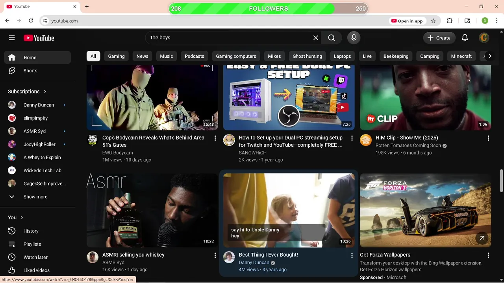This screenshot has width=504, height=283.
Task: Click Open in app button
Action: [x=407, y=21]
